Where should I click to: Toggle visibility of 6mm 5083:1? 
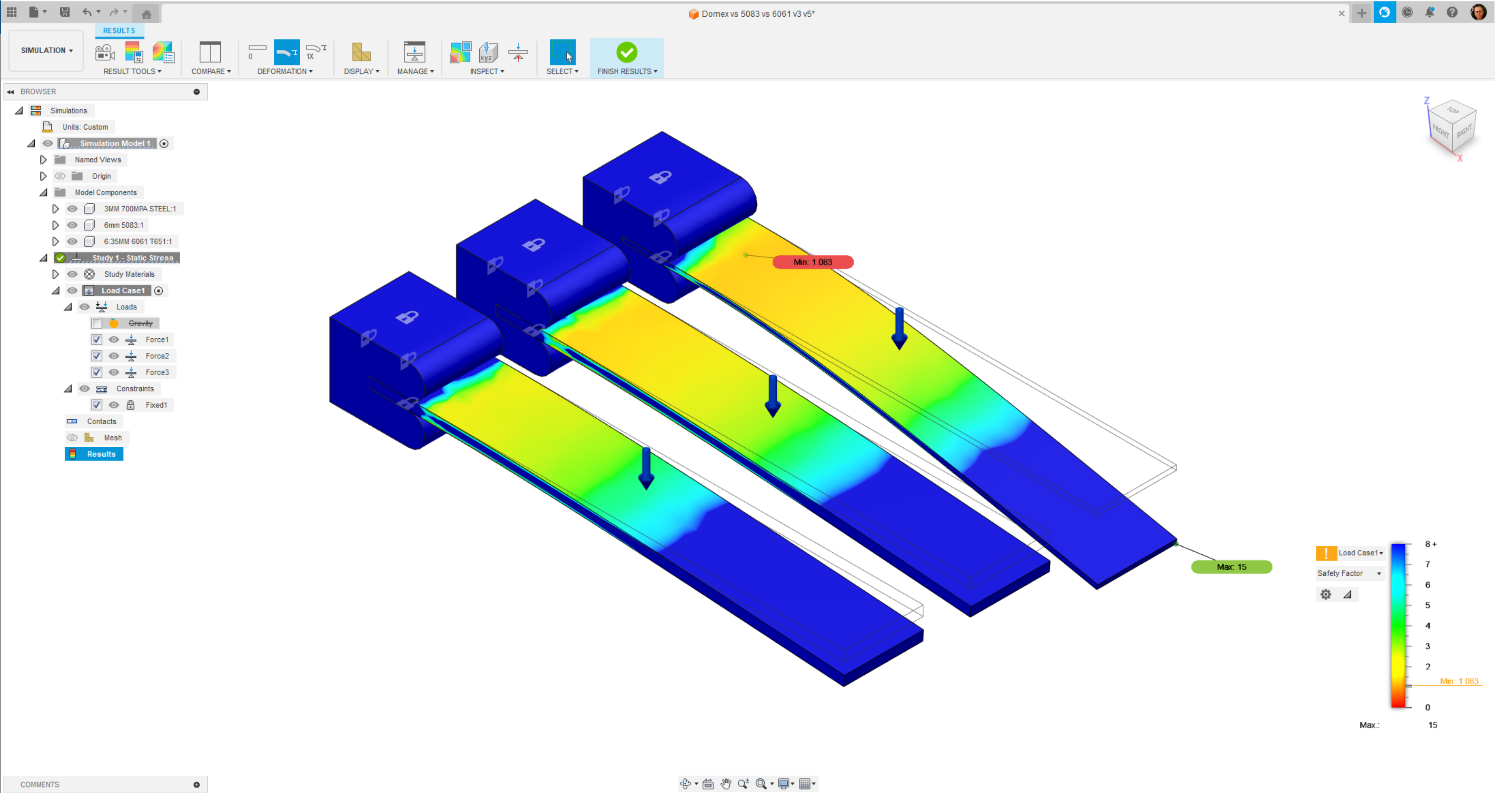(72, 225)
